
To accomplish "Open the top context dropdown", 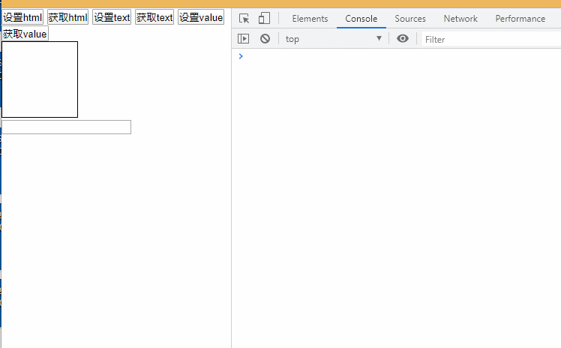I will (334, 39).
